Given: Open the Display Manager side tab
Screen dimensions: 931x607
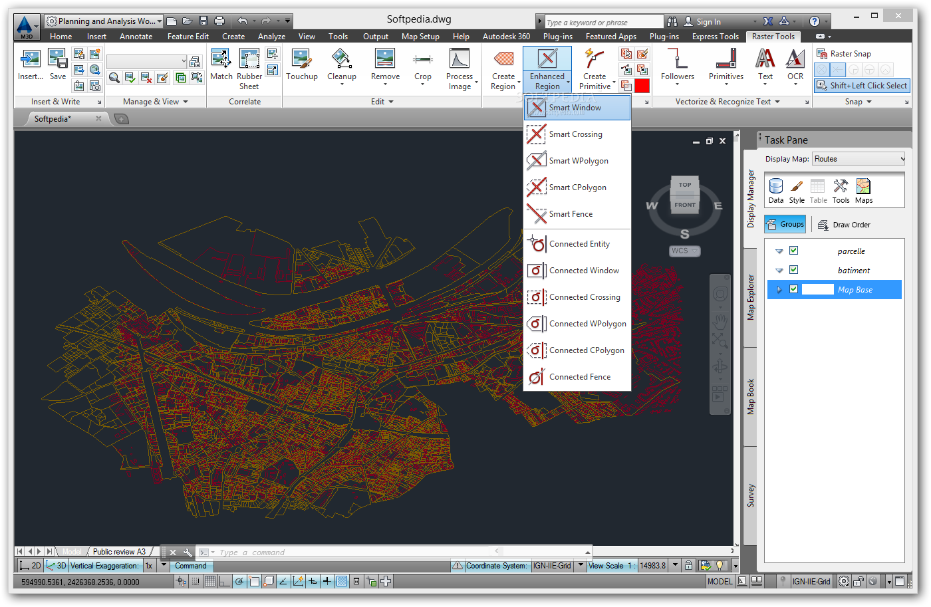Looking at the screenshot, I should tap(750, 198).
